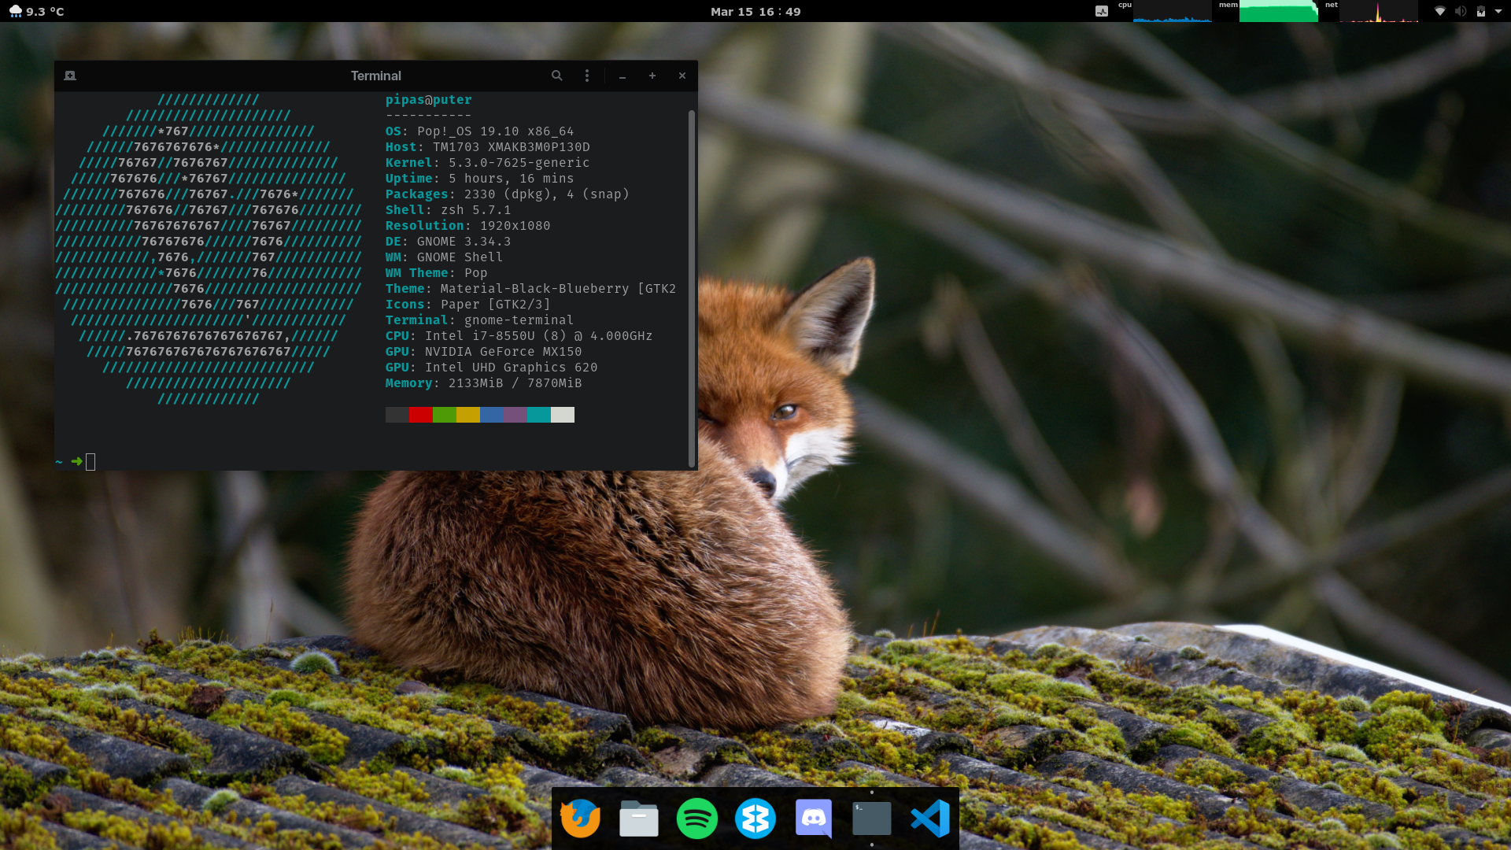This screenshot has height=850, width=1511.
Task: Click the Wi-Fi indicator in the top bar
Action: (x=1439, y=11)
